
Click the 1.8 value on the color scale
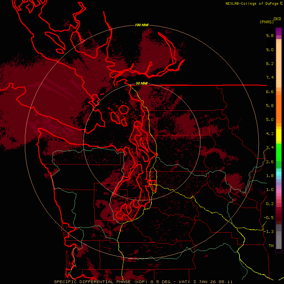click(x=270, y=176)
